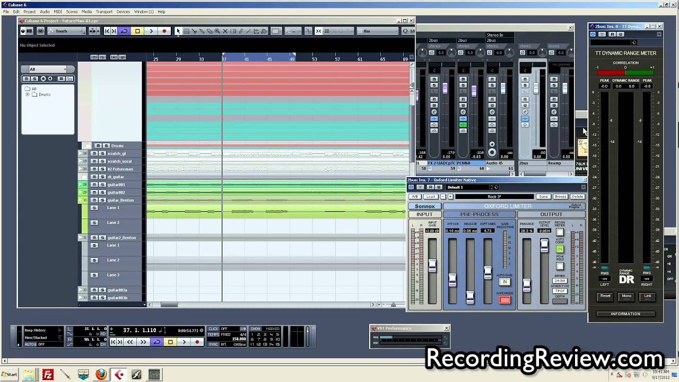Open the Project menu

[x=30, y=12]
